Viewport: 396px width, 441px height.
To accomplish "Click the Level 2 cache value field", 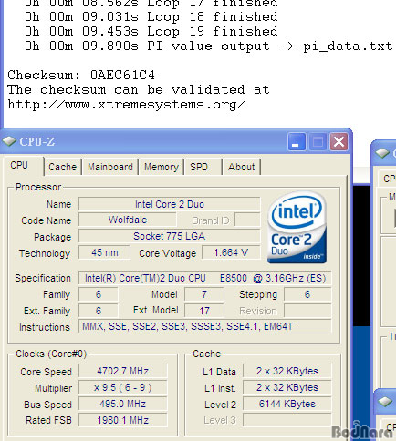I will 287,404.
